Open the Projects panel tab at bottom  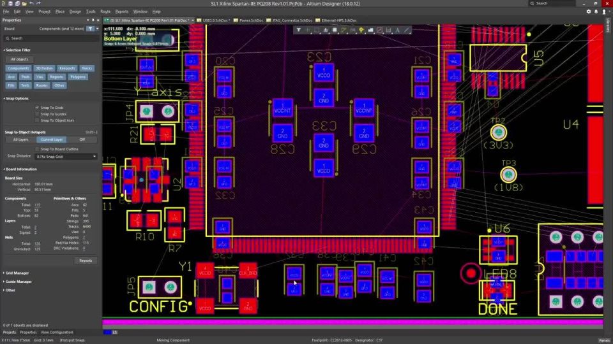[x=10, y=333]
